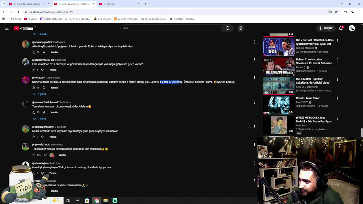363x204 pixels.
Task: Open Chrome from the Windows taskbar
Action: click(x=96, y=201)
